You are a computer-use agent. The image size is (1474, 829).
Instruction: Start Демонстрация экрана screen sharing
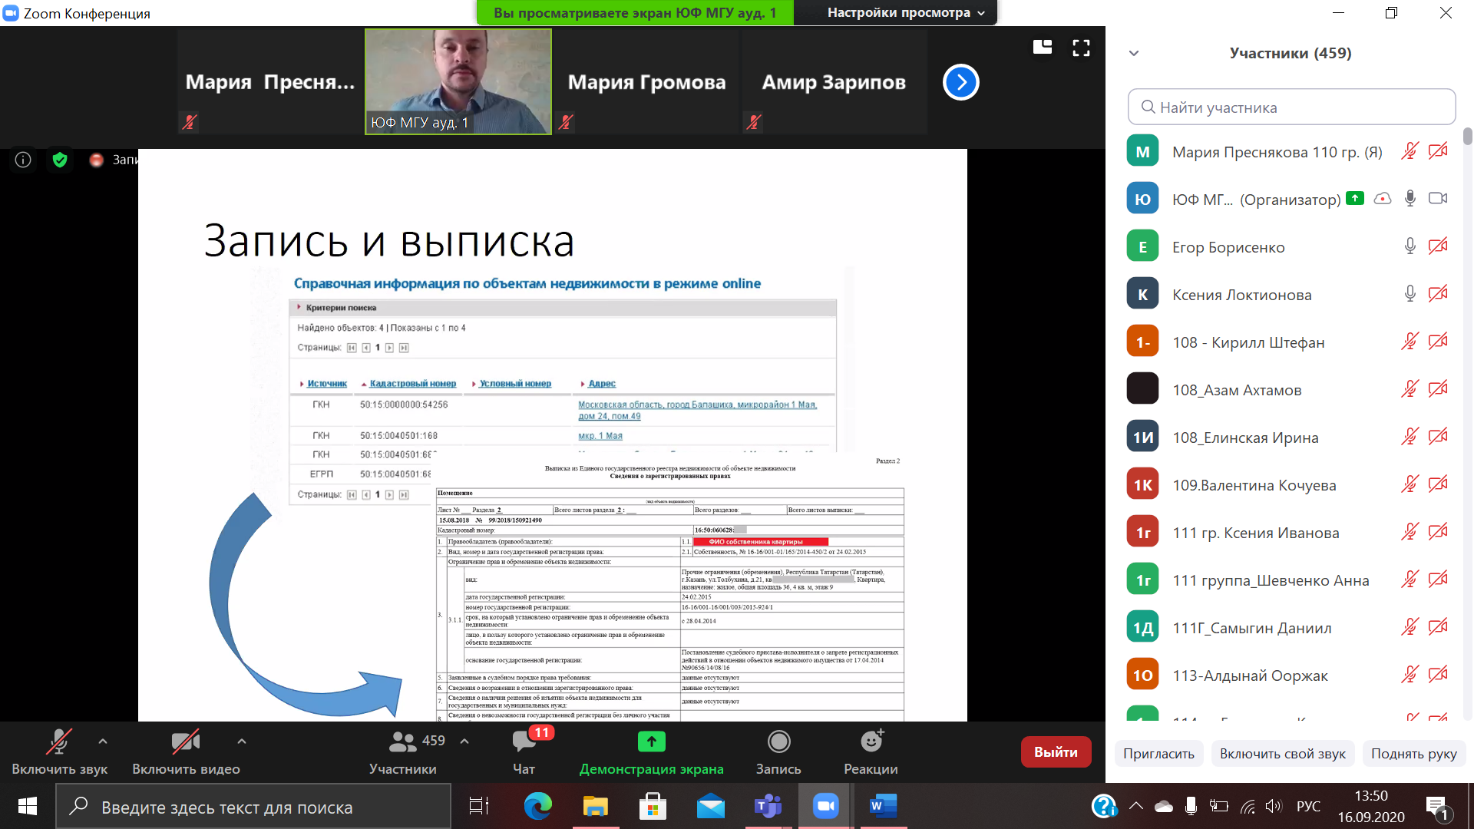(x=651, y=752)
